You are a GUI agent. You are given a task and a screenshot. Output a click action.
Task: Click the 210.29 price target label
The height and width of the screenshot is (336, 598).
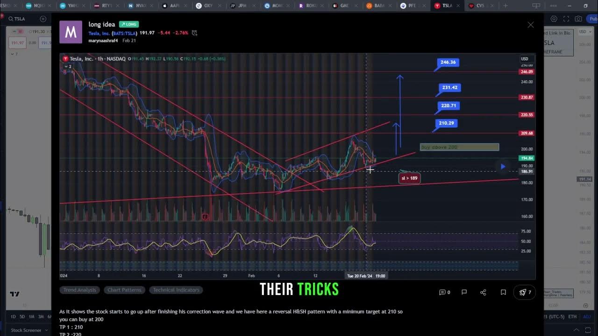tap(446, 123)
